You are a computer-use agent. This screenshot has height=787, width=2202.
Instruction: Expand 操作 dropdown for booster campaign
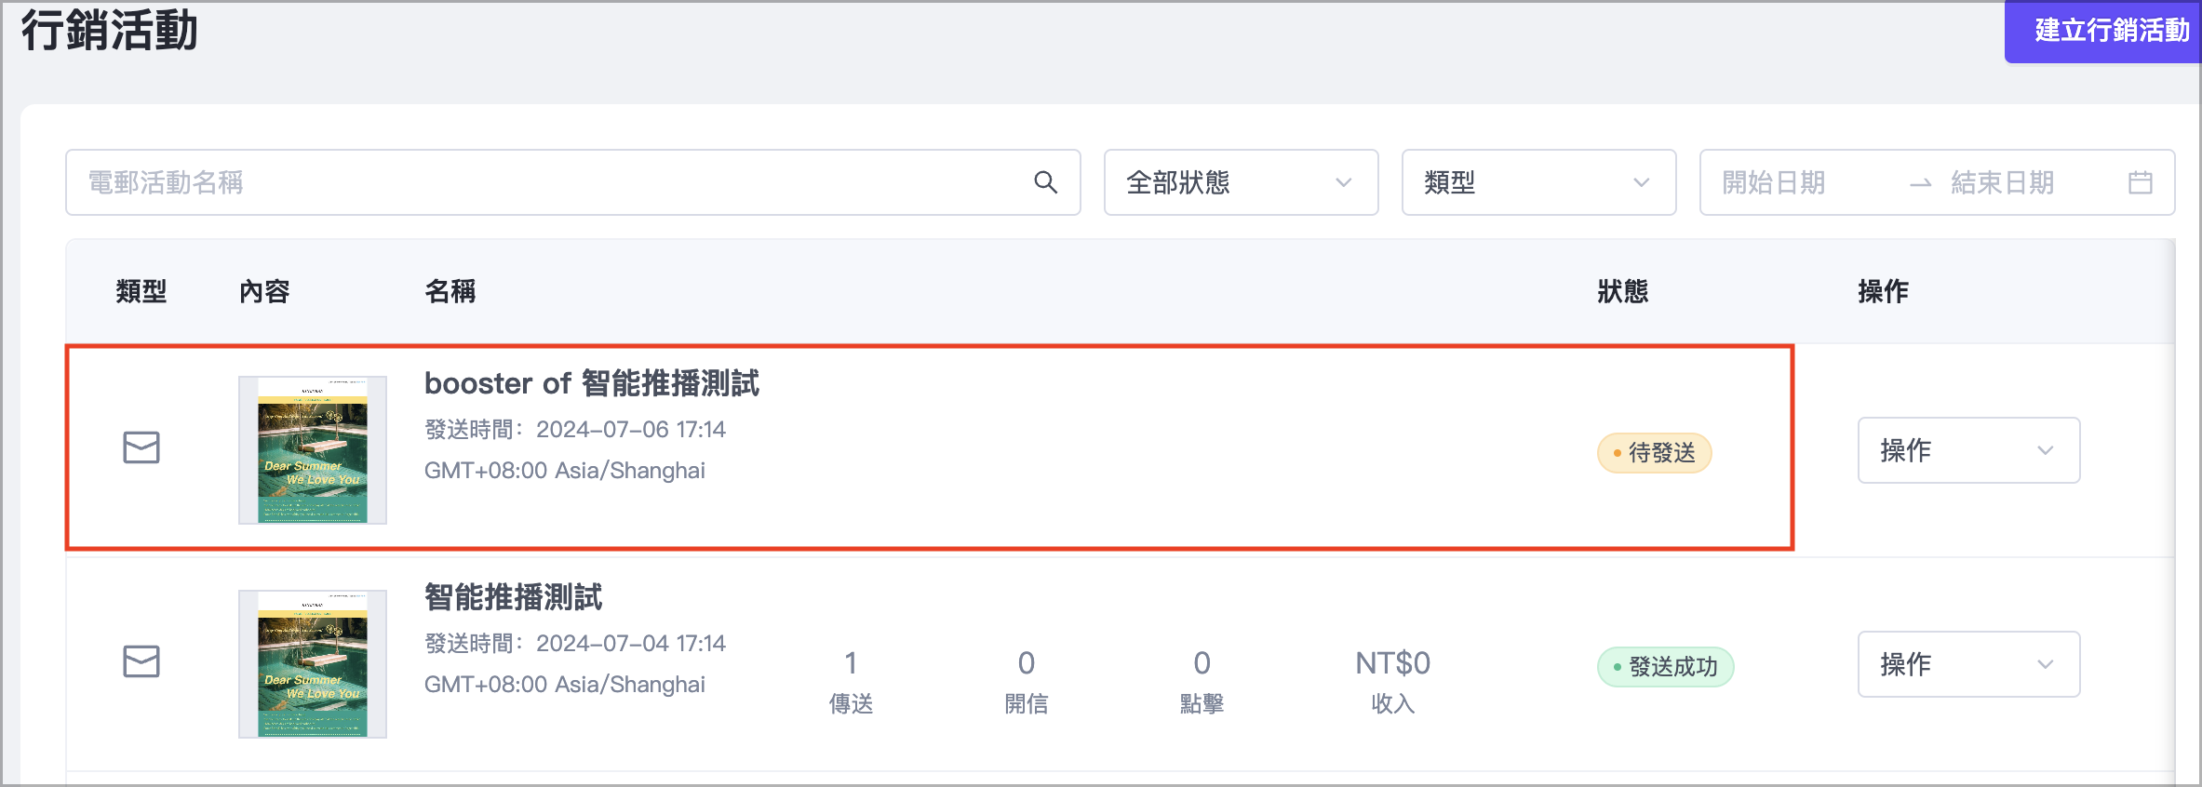tap(1967, 450)
